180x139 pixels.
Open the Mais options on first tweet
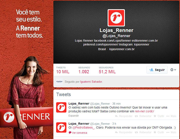point(171,116)
